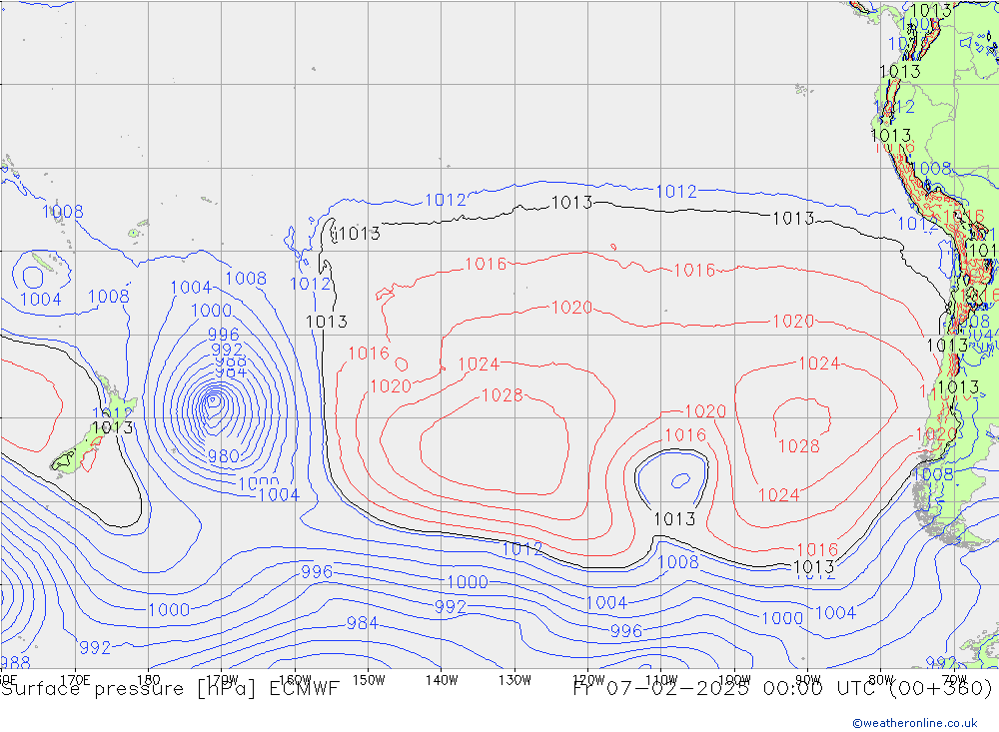Click the 70W longitude label
Viewport: 999px width, 732px height.
[x=954, y=680]
